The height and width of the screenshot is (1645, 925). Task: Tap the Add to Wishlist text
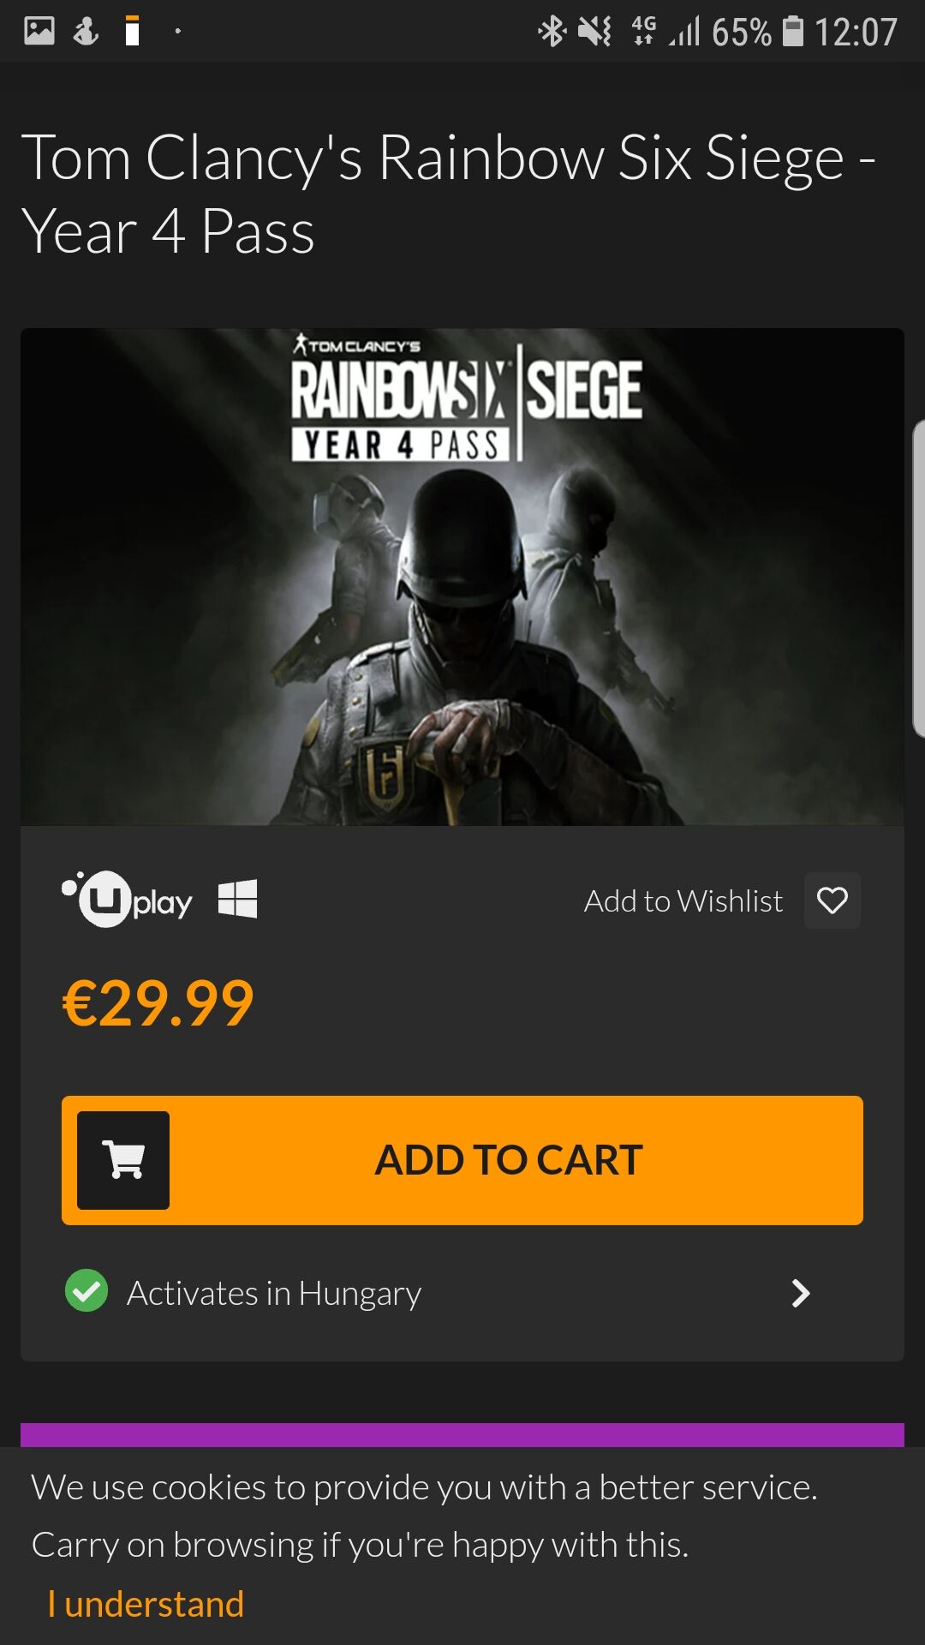pyautogui.click(x=683, y=901)
